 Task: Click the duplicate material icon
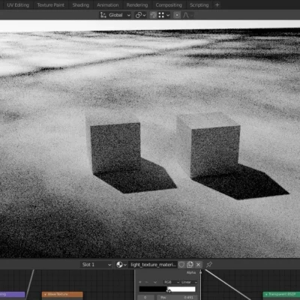click(x=190, y=265)
